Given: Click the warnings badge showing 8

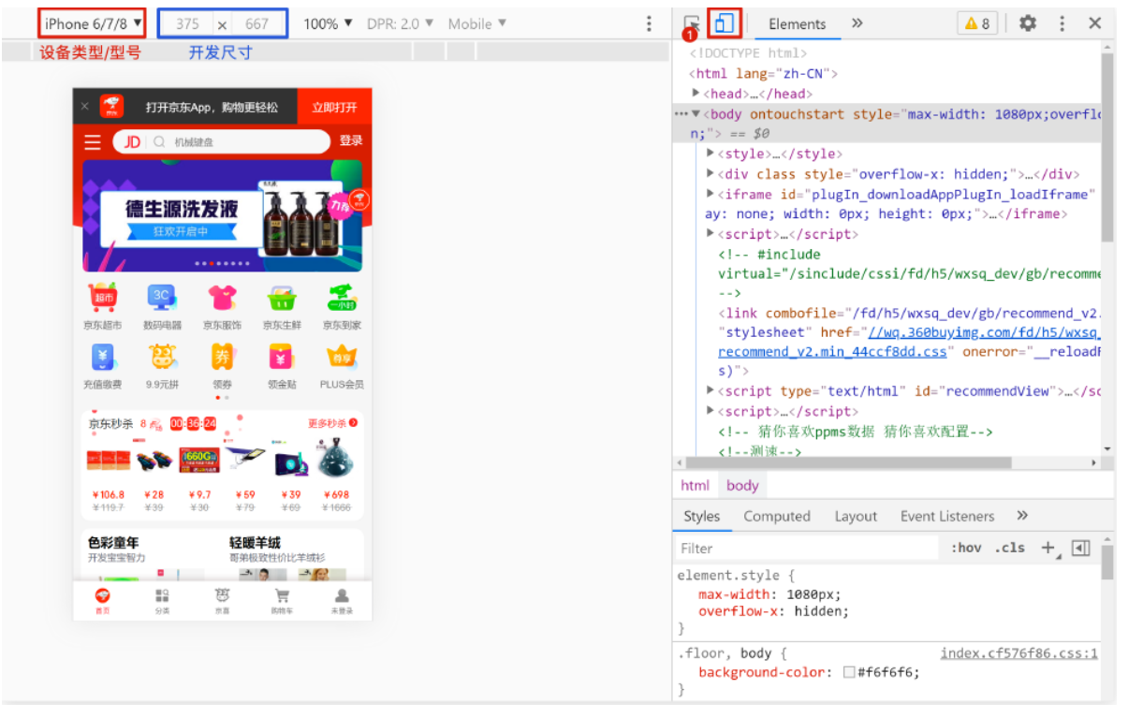Looking at the screenshot, I should [x=977, y=23].
